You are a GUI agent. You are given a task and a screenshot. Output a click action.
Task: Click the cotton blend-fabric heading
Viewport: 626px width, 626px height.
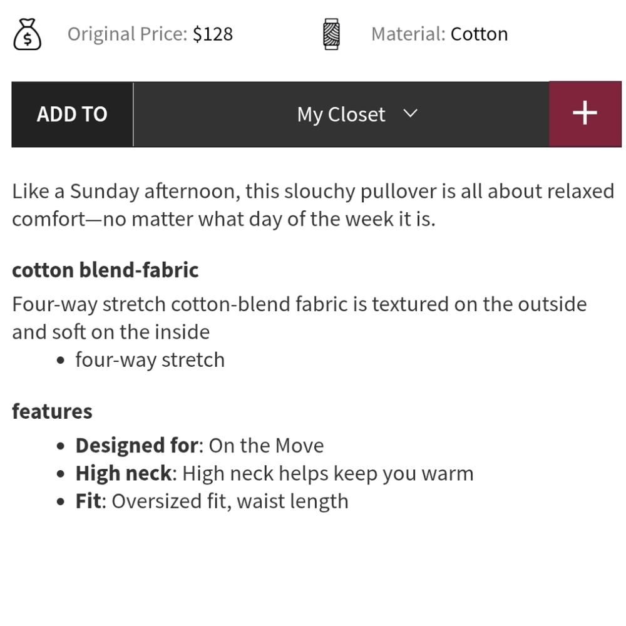[x=105, y=270]
